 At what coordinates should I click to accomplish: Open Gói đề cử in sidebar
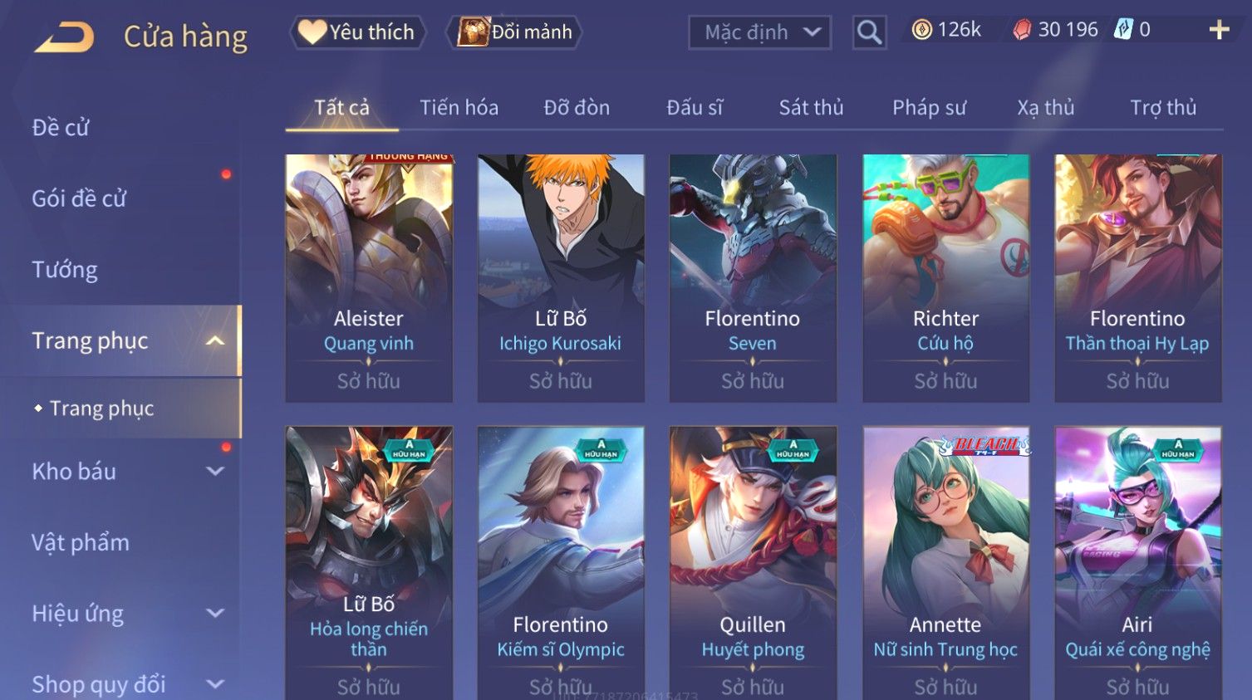coord(79,198)
